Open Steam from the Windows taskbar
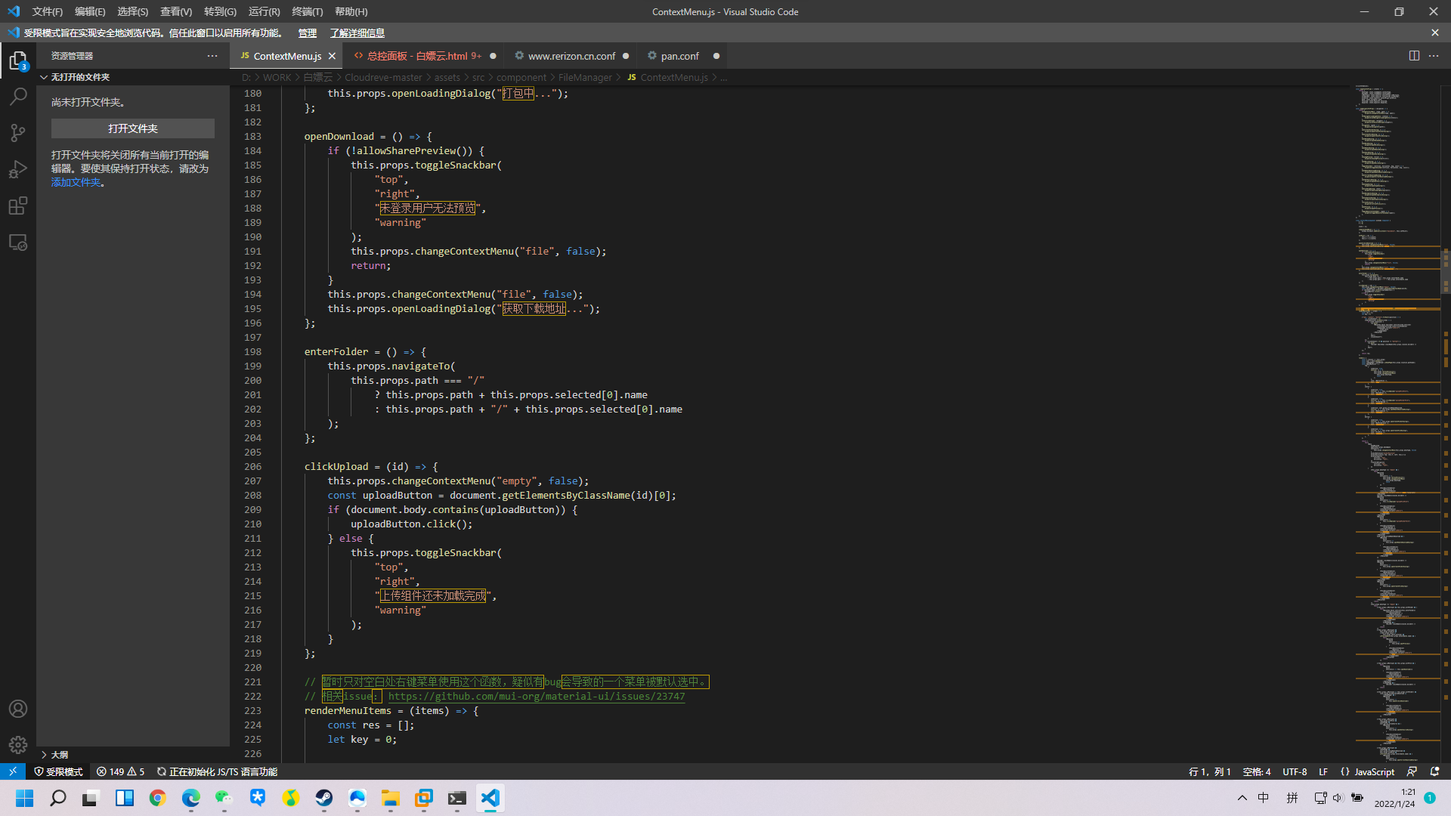 coord(324,798)
